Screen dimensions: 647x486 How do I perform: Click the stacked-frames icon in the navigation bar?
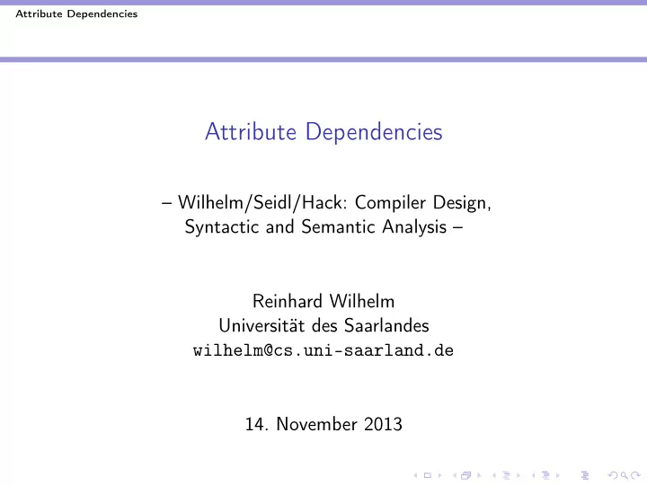[465, 475]
